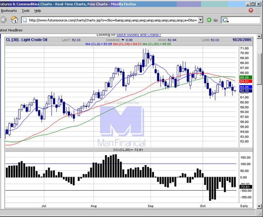Click the green Go arrow icon
263x217 pixels.
pos(209,20)
